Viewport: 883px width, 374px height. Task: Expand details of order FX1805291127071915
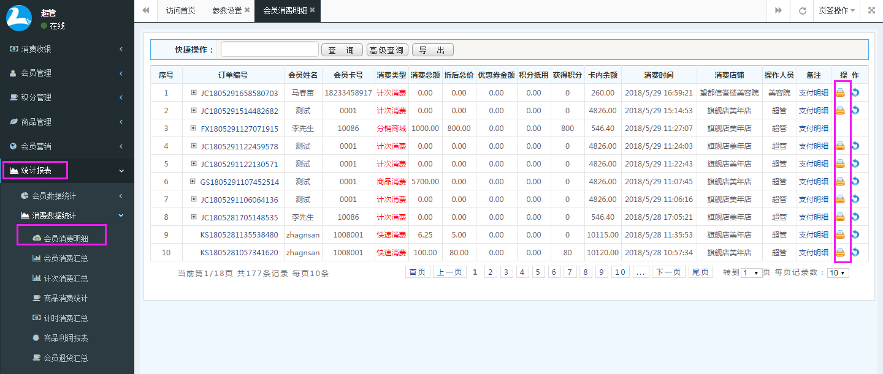click(194, 129)
